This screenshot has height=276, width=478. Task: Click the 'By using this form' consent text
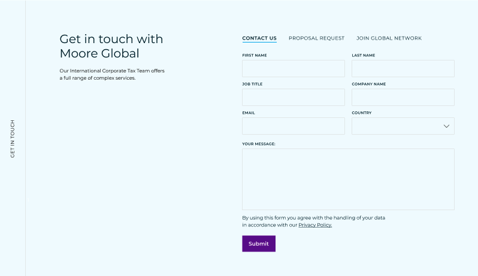tap(314, 222)
